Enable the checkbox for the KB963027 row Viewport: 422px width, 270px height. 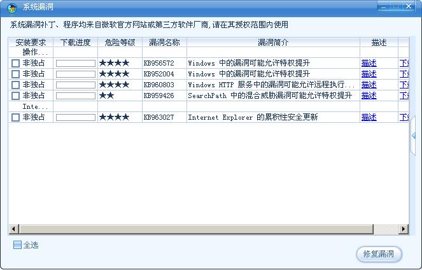tap(16, 117)
